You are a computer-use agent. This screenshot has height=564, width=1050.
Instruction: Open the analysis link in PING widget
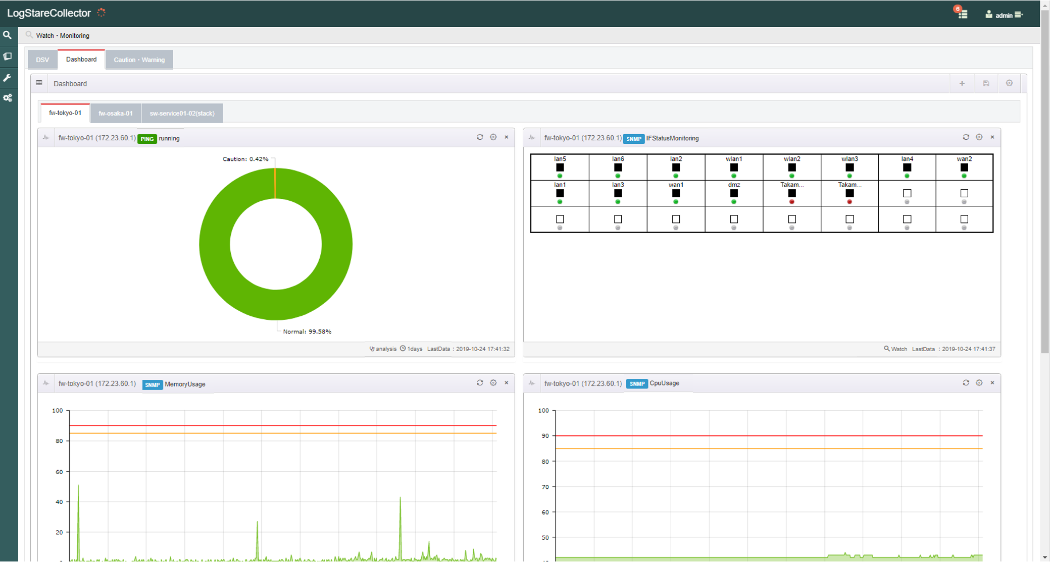pos(383,349)
